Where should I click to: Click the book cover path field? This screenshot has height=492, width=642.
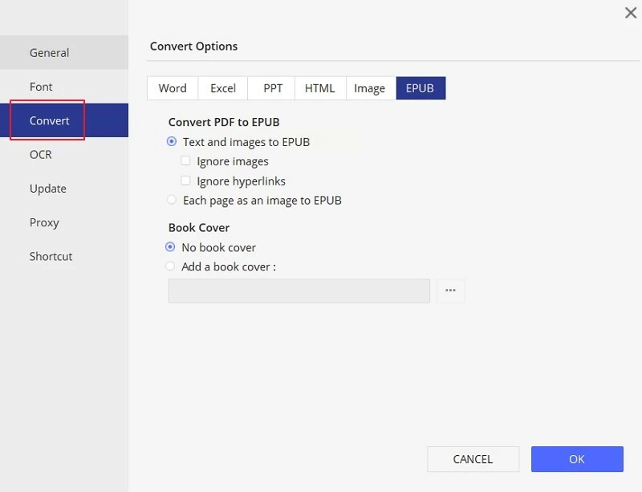[x=299, y=291]
